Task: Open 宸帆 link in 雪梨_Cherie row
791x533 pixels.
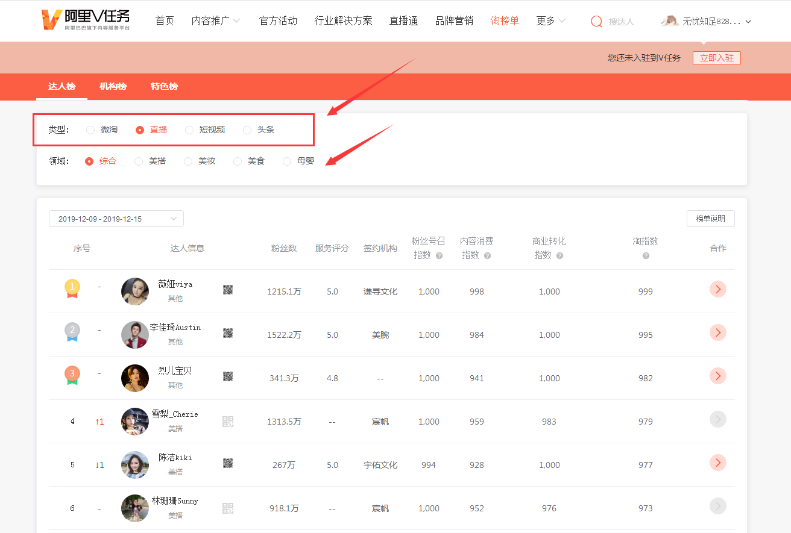Action: pos(380,422)
